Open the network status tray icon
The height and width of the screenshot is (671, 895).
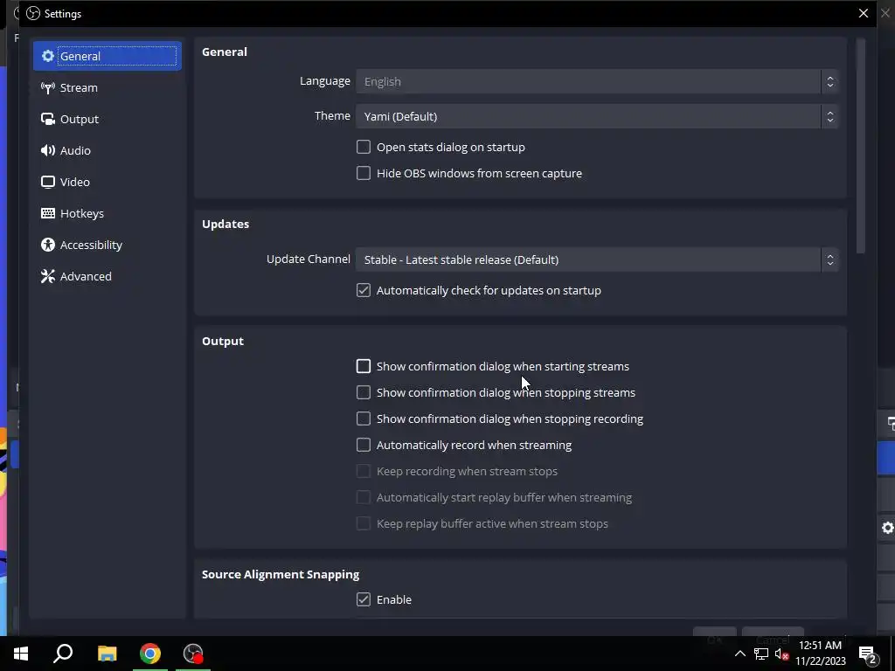coord(761,654)
